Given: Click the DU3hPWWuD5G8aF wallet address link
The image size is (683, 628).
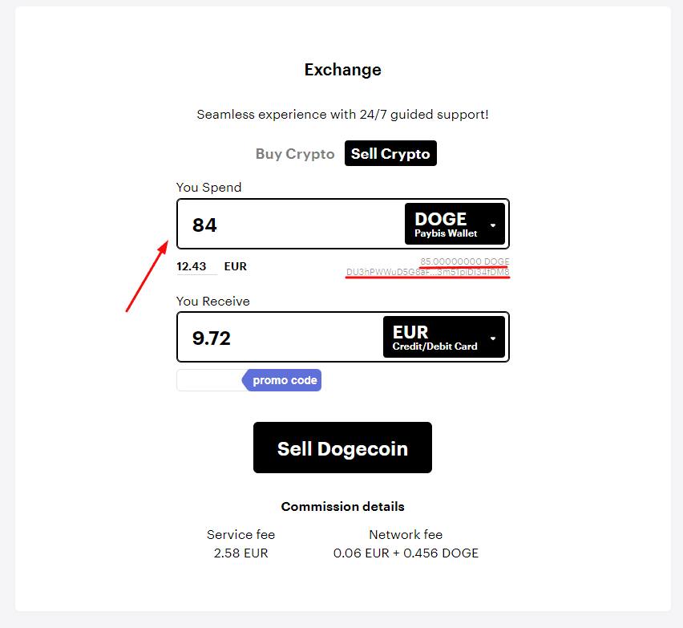Looking at the screenshot, I should pyautogui.click(x=427, y=273).
